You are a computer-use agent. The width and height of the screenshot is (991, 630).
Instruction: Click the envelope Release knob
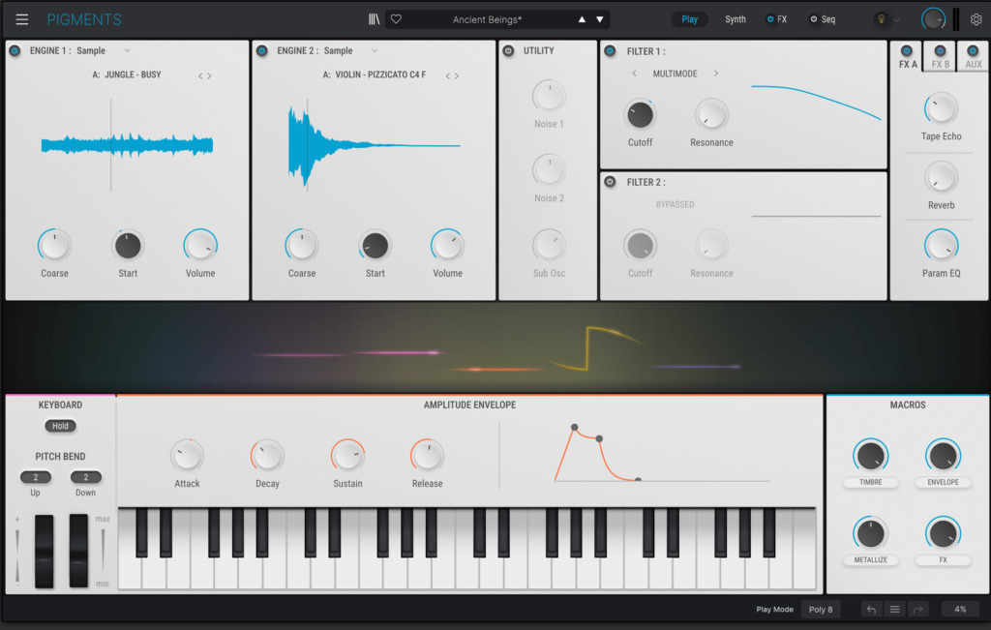tap(427, 455)
